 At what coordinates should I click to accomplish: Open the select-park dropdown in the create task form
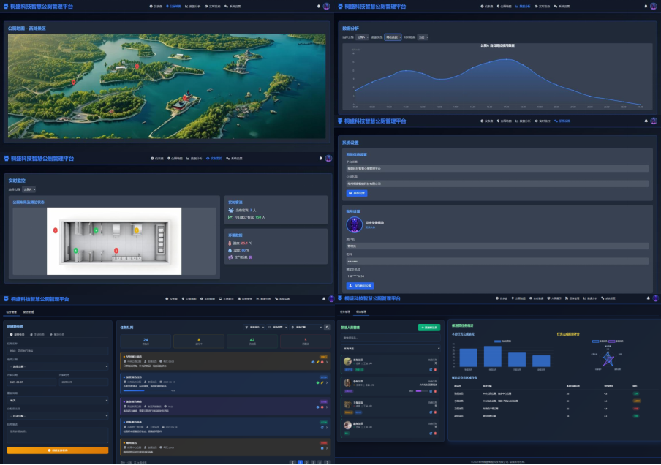pos(58,367)
